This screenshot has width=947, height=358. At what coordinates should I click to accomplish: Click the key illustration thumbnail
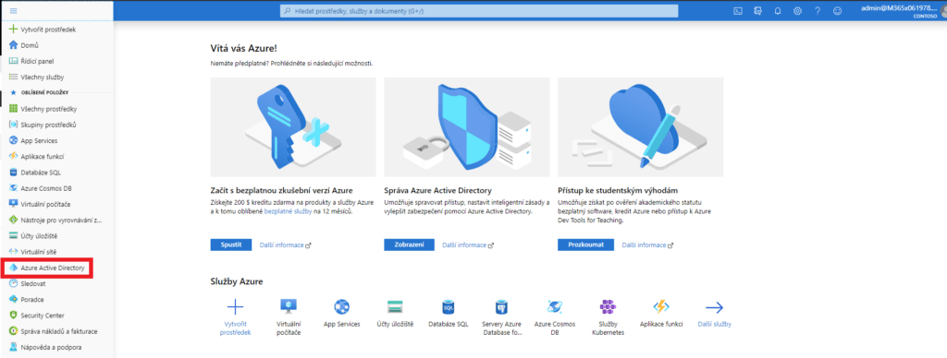tap(293, 126)
